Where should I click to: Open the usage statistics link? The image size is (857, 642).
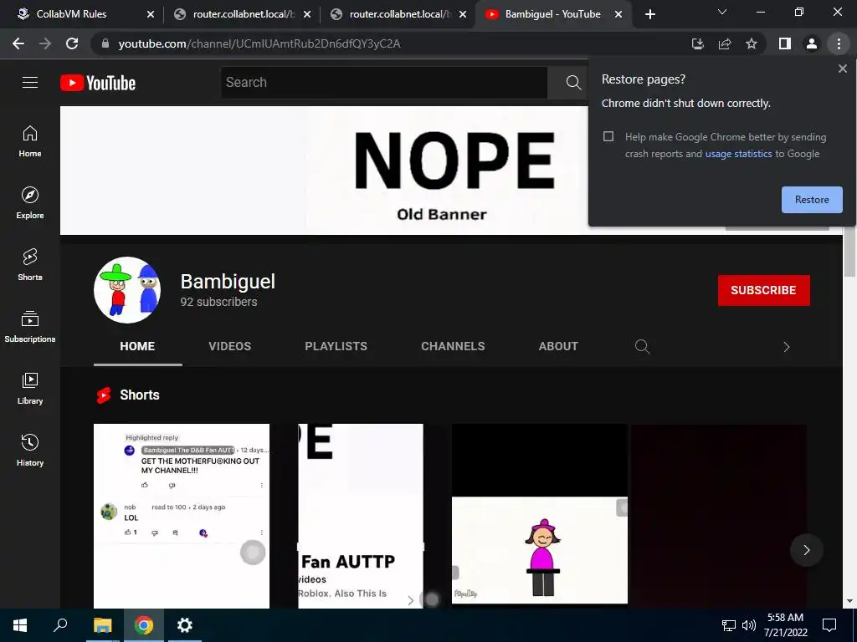pyautogui.click(x=738, y=154)
